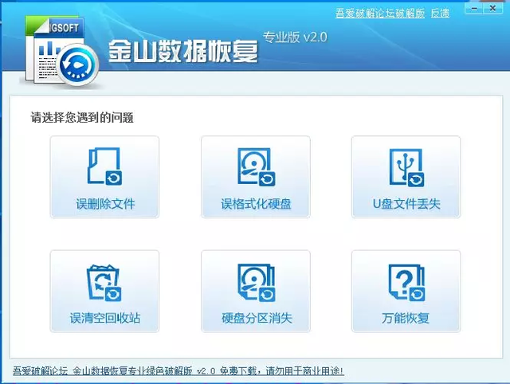Click the 硬盘分区消失 label text
Screen dimensions: 510x384
(x=257, y=318)
